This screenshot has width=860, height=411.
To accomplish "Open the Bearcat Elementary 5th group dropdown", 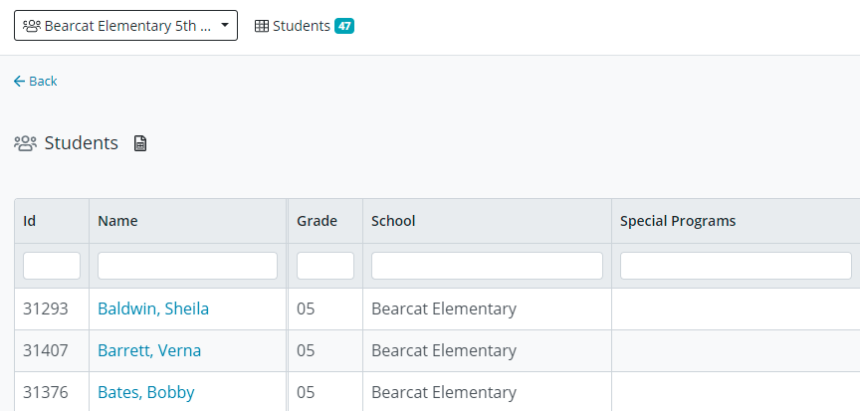I will click(125, 26).
